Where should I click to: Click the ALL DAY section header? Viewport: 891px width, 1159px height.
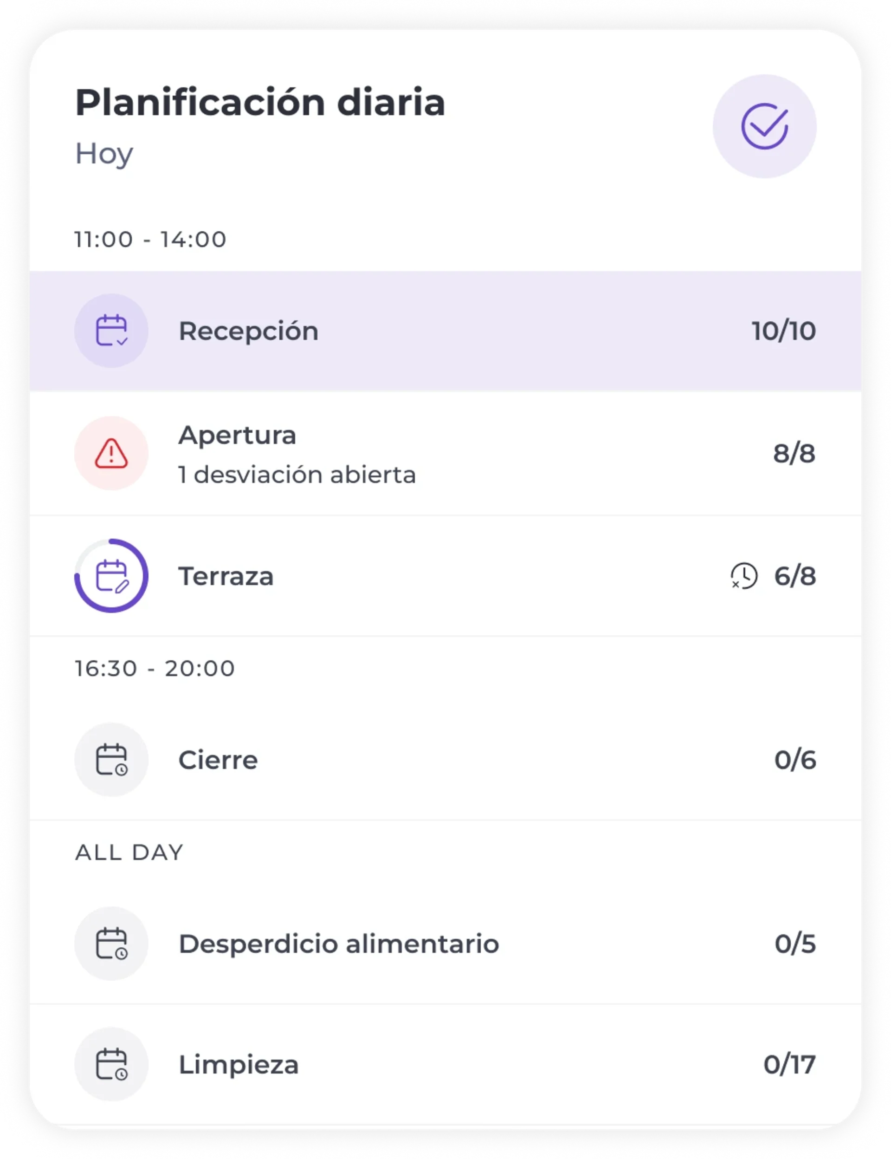click(129, 852)
